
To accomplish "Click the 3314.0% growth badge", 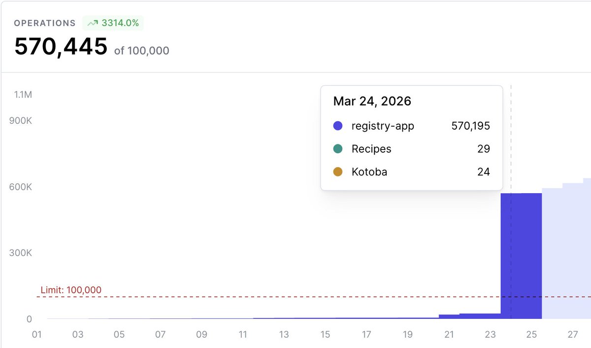I will [x=113, y=23].
